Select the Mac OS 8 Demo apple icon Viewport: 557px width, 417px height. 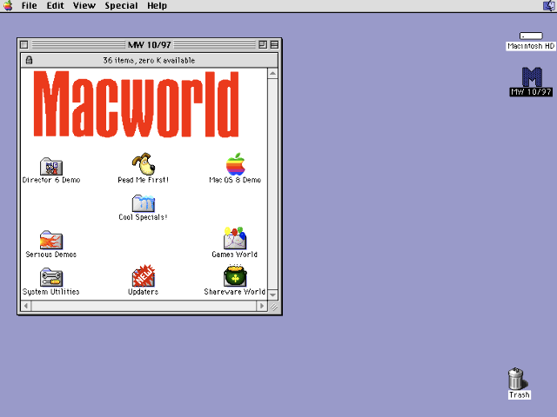tap(236, 164)
